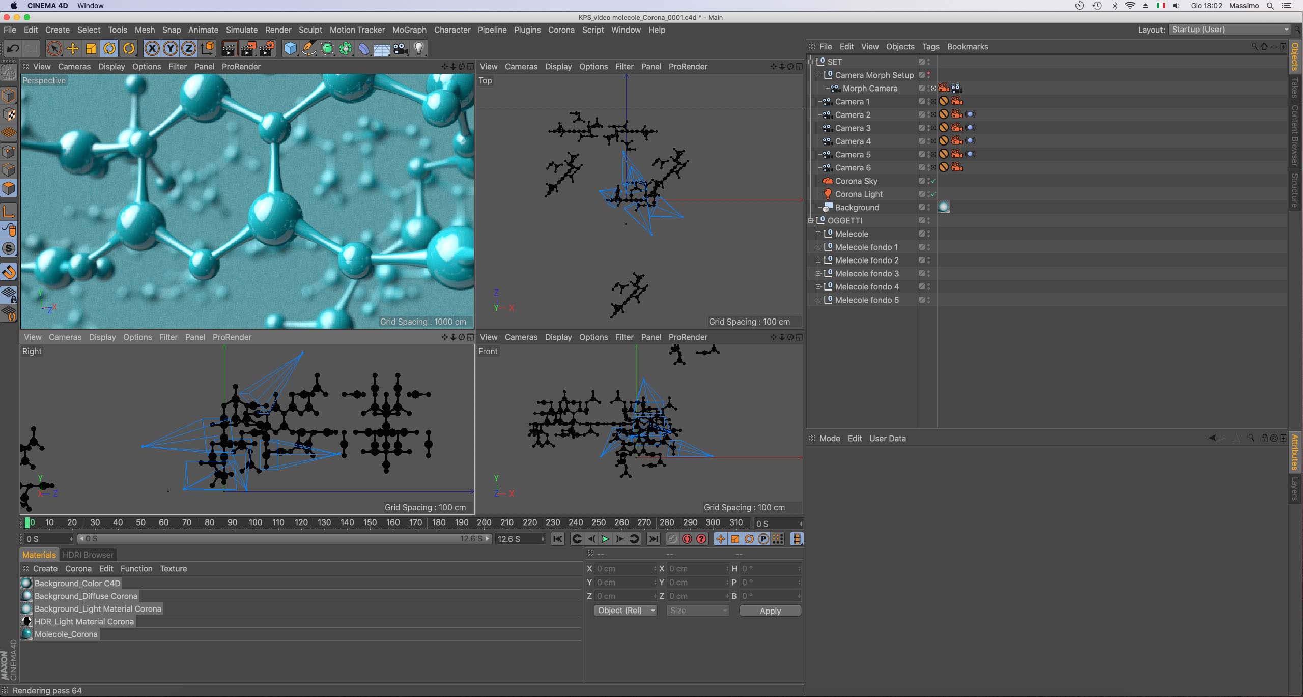Open the Edit Render Settings icon
1303x697 pixels.
(x=267, y=49)
